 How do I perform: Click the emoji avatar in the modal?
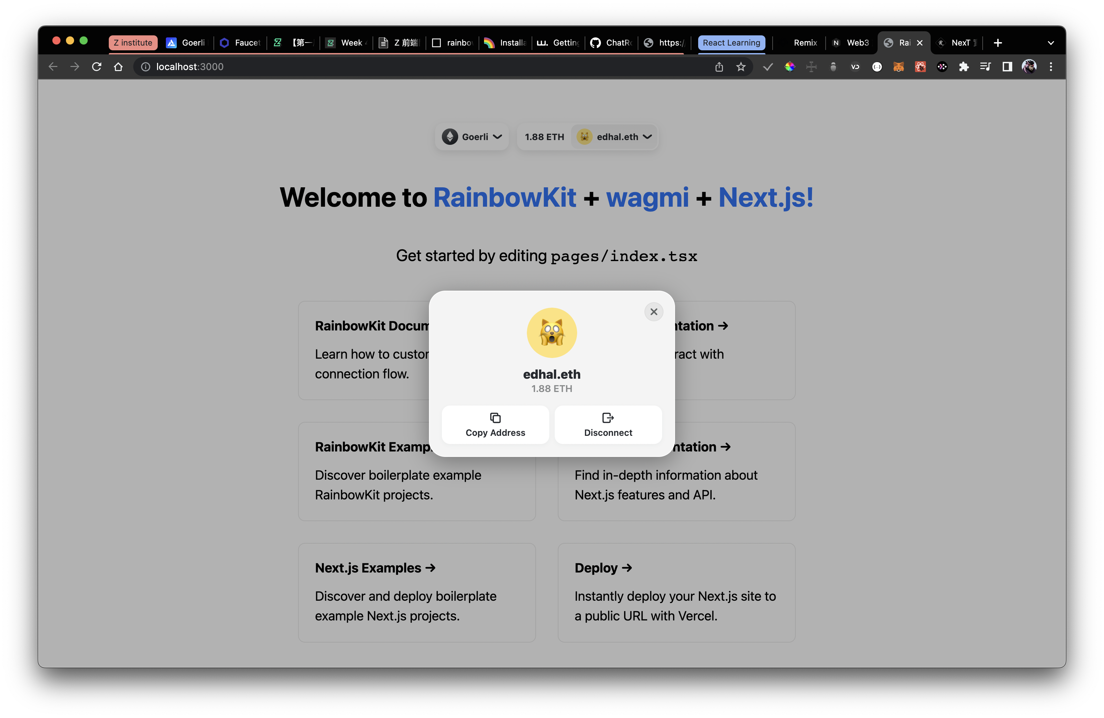(552, 332)
